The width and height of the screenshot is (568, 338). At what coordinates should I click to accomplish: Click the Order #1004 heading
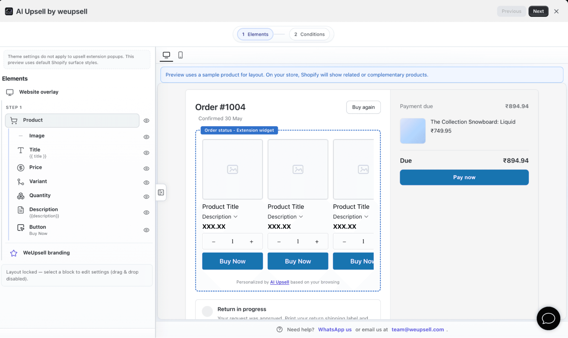(x=220, y=107)
